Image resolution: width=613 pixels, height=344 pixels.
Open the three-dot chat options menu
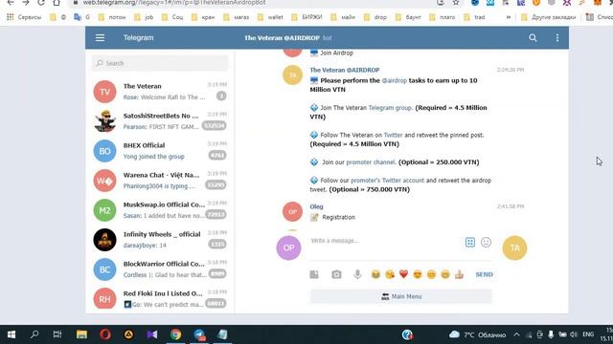pyautogui.click(x=557, y=38)
